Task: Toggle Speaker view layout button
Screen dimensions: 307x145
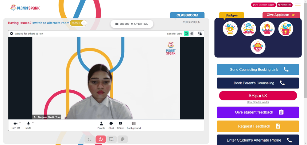Action: click(186, 34)
